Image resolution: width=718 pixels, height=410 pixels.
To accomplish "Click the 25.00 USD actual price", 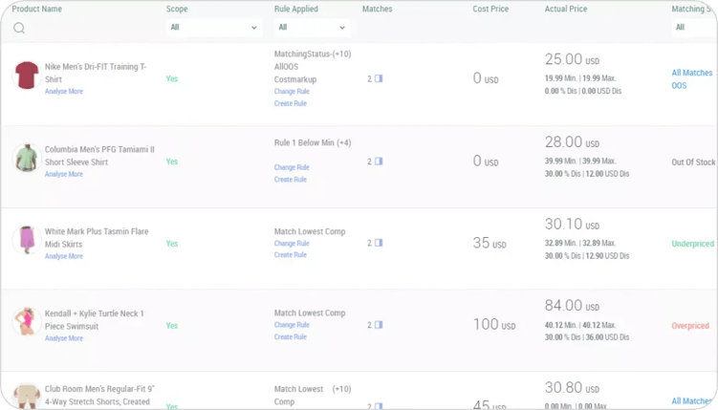I will 572,59.
